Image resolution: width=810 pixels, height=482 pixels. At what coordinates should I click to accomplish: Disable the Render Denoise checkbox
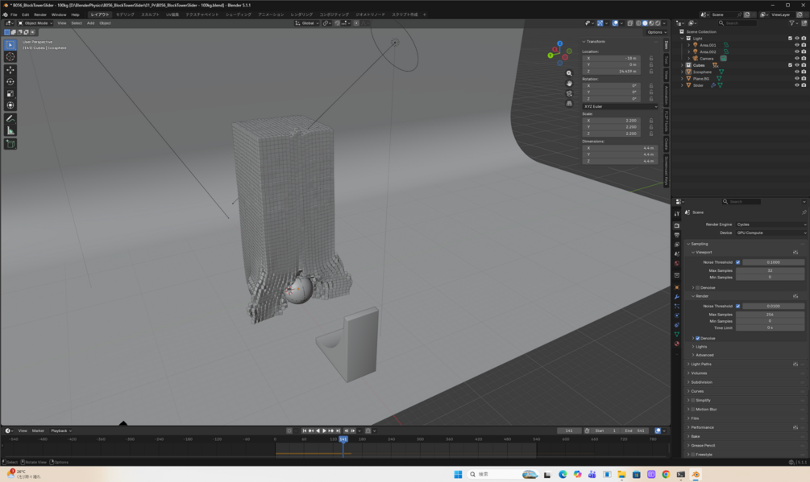pyautogui.click(x=697, y=338)
